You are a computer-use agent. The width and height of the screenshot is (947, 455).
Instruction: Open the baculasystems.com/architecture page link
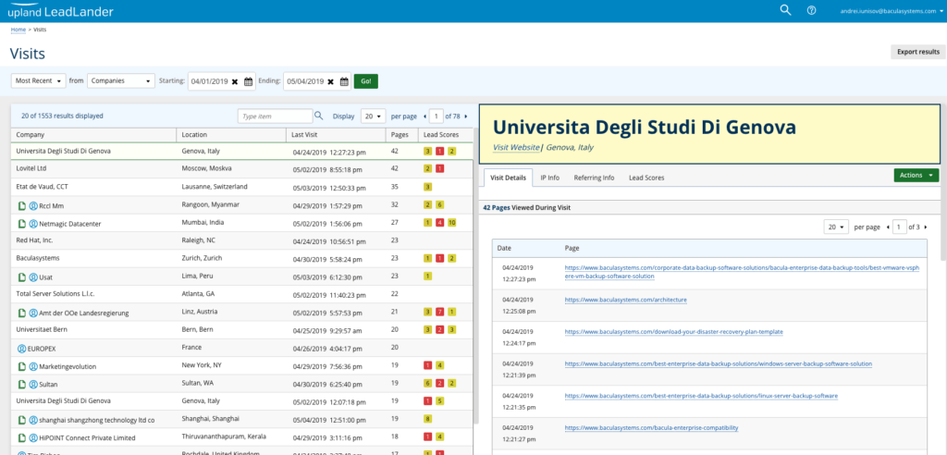626,299
